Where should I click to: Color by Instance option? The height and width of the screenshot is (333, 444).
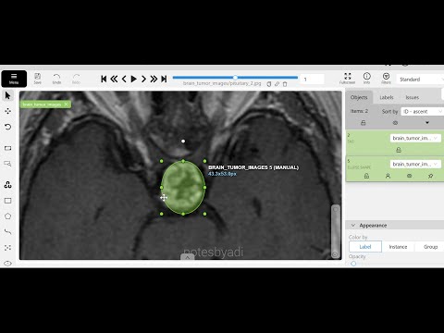[x=398, y=247]
